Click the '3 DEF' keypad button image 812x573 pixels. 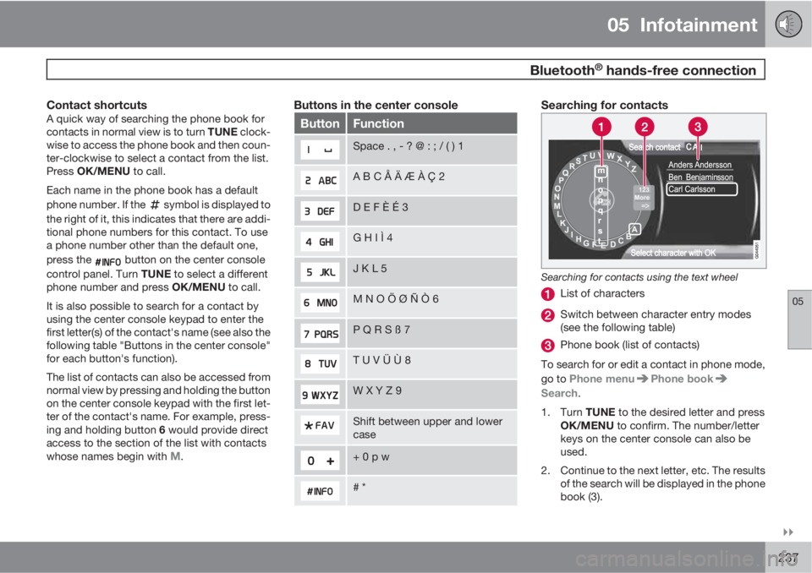pos(320,211)
